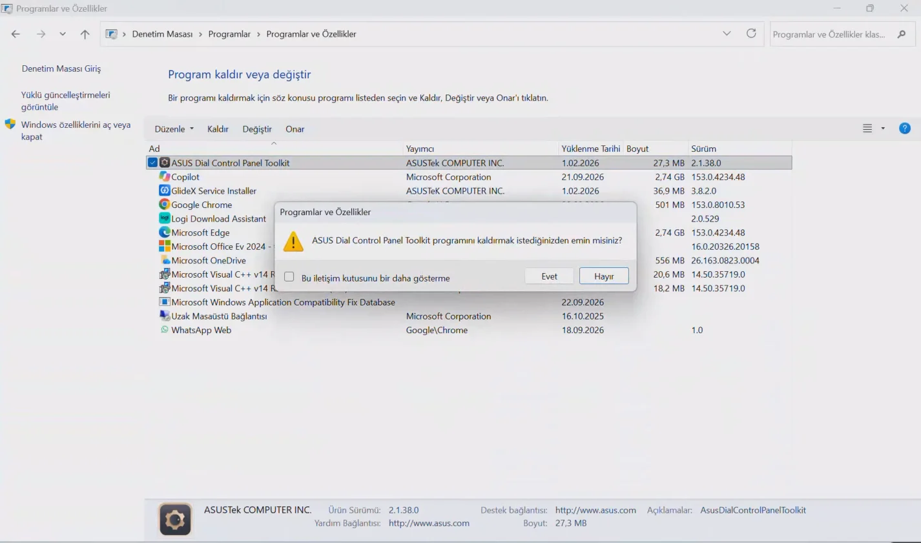The width and height of the screenshot is (921, 543).
Task: Open the recent locations dropdown arrow
Action: tap(63, 34)
